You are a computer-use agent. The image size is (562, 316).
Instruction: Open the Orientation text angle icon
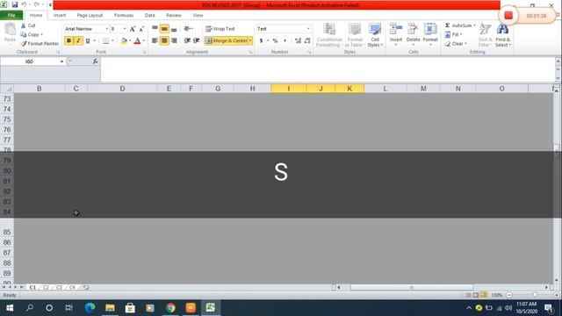tap(187, 29)
